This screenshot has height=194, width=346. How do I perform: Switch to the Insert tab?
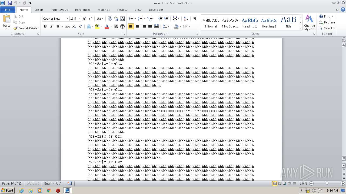[x=39, y=10]
